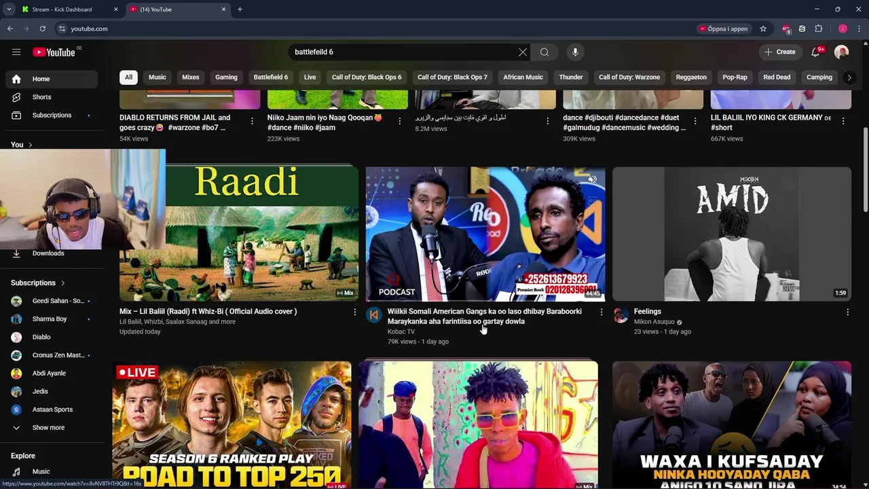Viewport: 869px width, 489px height.
Task: Open more options for Wiilkii Somali video
Action: pos(601,312)
